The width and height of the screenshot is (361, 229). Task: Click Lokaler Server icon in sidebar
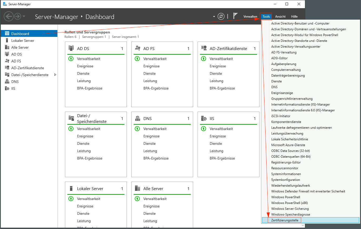pos(7,40)
